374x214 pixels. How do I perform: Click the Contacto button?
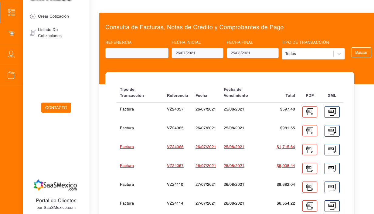[x=56, y=107]
